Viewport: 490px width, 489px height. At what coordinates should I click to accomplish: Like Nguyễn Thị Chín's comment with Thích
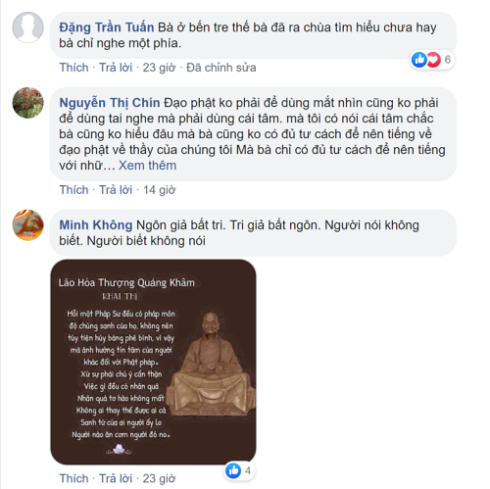(x=73, y=189)
